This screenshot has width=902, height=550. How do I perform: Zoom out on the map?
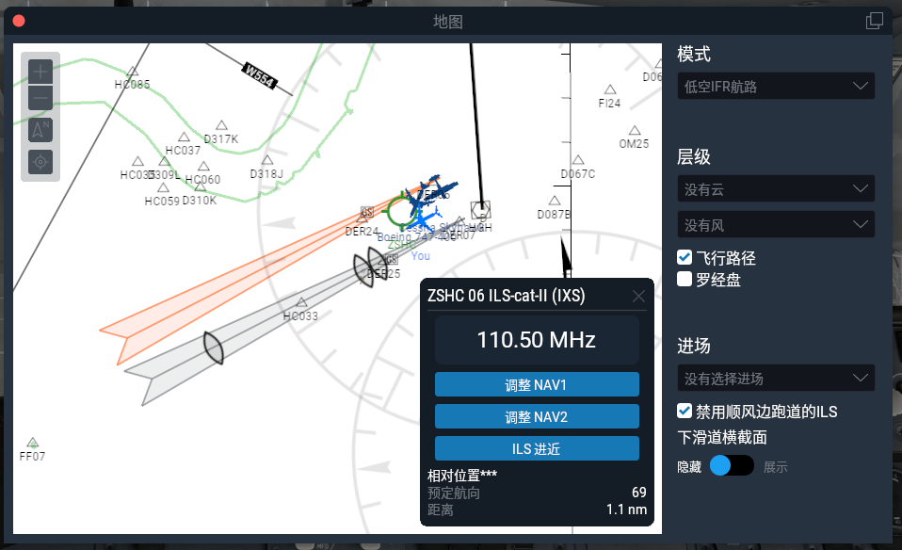click(x=40, y=98)
